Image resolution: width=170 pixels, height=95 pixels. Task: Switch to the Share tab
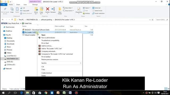click(x=18, y=4)
